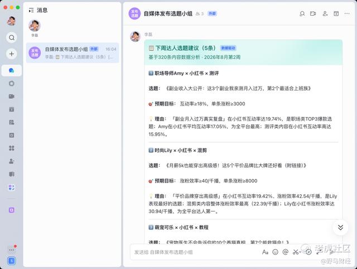
Task: Add a member to the group
Action: pyautogui.click(x=325, y=13)
